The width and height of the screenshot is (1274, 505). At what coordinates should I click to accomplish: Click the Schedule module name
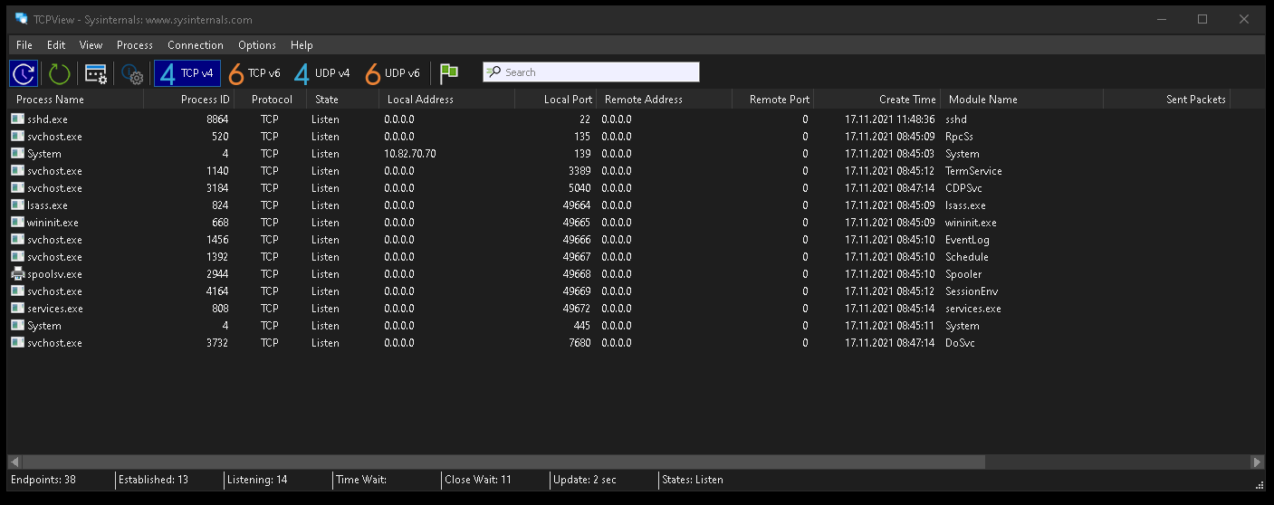(967, 257)
